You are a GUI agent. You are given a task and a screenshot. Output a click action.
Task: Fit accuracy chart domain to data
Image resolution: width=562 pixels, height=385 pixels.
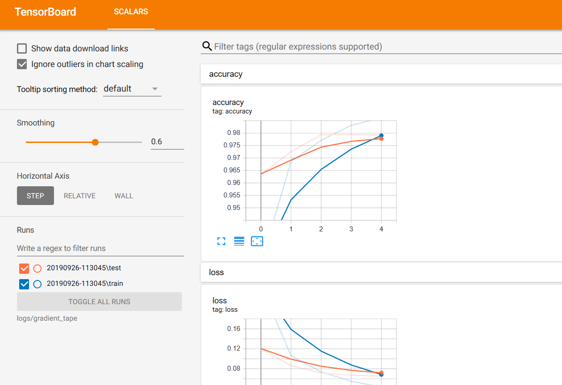click(257, 242)
